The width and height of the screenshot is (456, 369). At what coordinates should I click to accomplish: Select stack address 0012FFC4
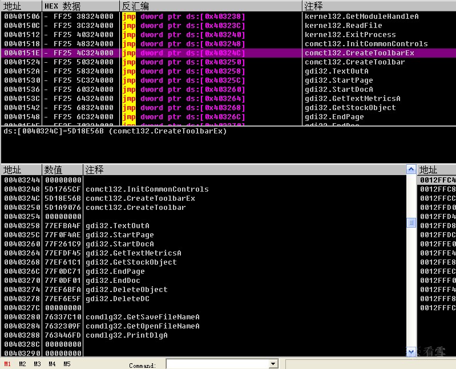pos(438,180)
